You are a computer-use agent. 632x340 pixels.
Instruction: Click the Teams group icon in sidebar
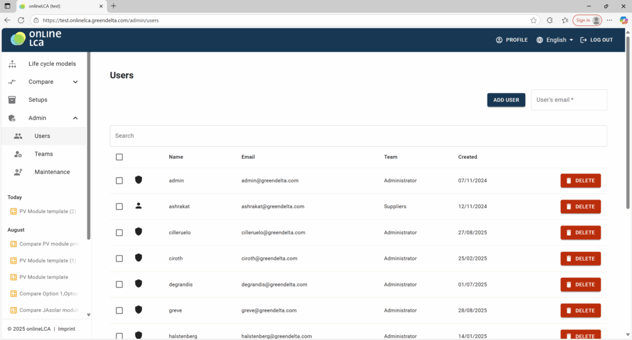(19, 154)
